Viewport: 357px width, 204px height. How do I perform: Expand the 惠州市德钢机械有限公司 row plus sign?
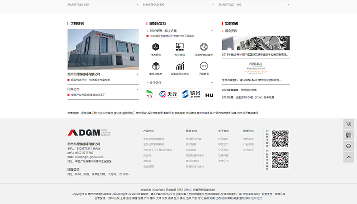click(x=137, y=74)
